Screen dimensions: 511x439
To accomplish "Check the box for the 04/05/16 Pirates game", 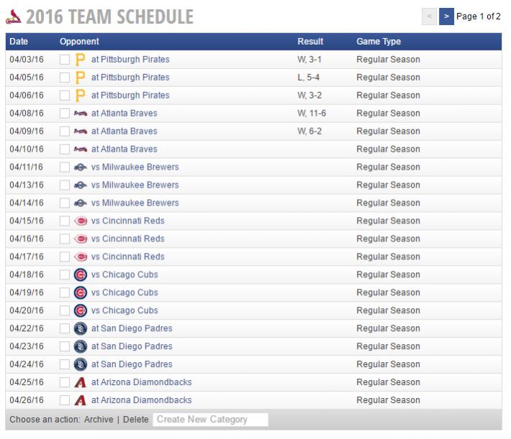I will (65, 78).
